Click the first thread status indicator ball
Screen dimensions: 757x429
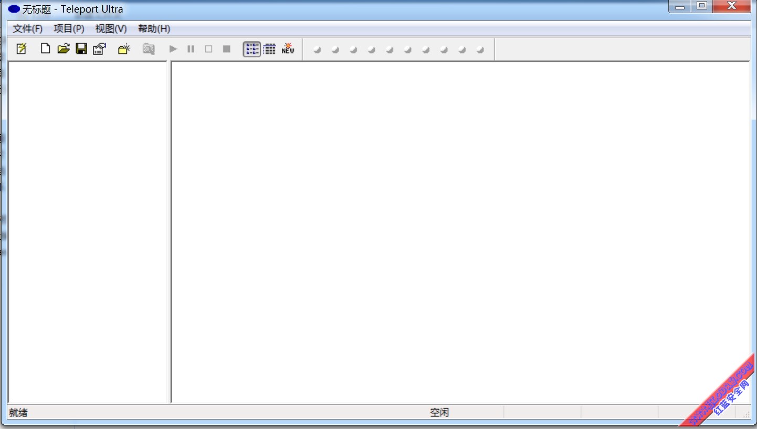(317, 50)
